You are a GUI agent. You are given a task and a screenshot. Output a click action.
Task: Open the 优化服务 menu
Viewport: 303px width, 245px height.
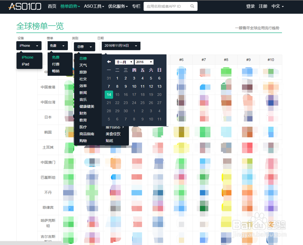click(118, 6)
